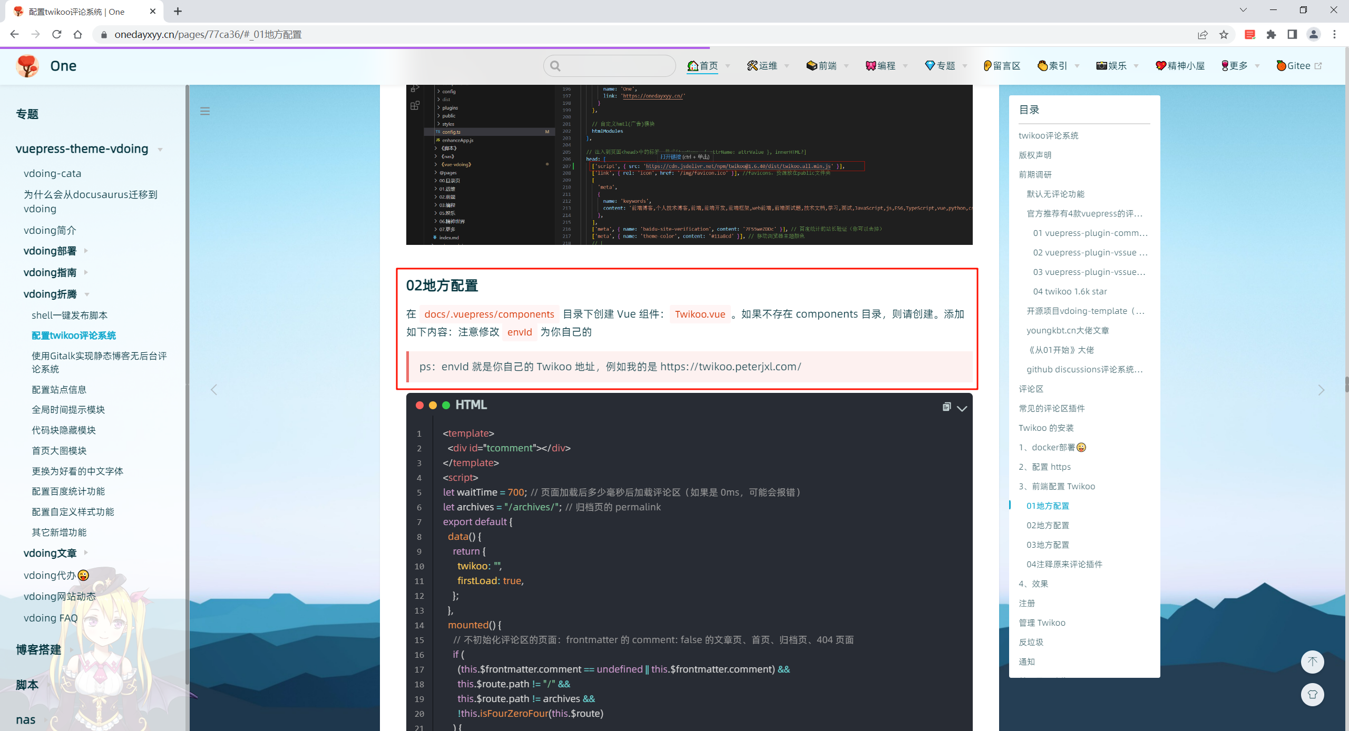
Task: Reload the page
Action: [x=57, y=34]
